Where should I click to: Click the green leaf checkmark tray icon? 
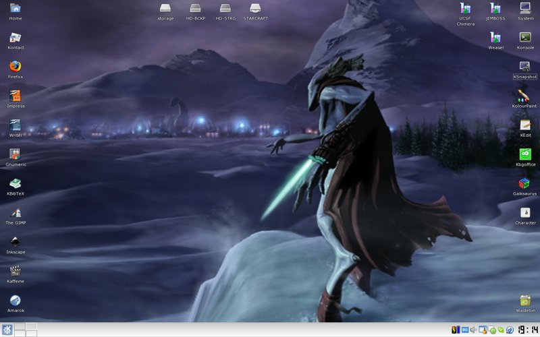click(x=501, y=330)
